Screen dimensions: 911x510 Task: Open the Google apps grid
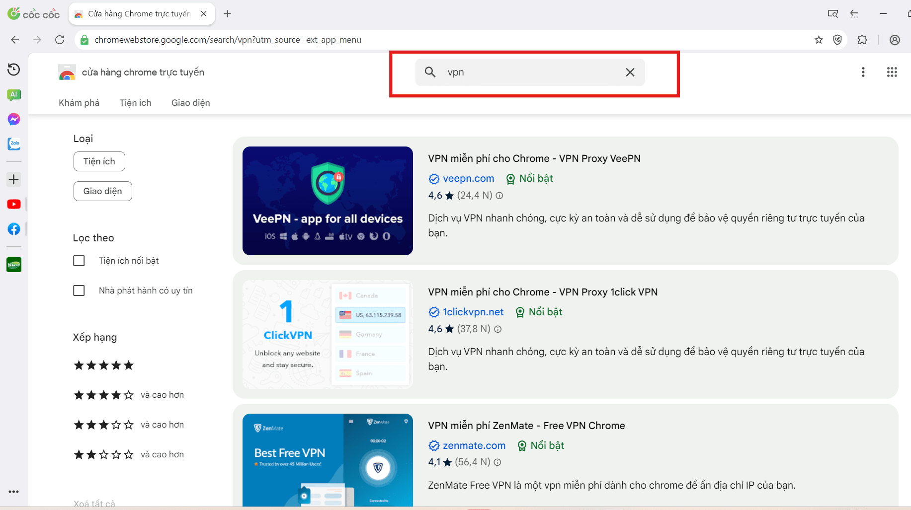892,72
